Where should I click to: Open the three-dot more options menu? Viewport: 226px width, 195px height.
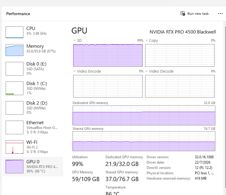click(x=220, y=14)
